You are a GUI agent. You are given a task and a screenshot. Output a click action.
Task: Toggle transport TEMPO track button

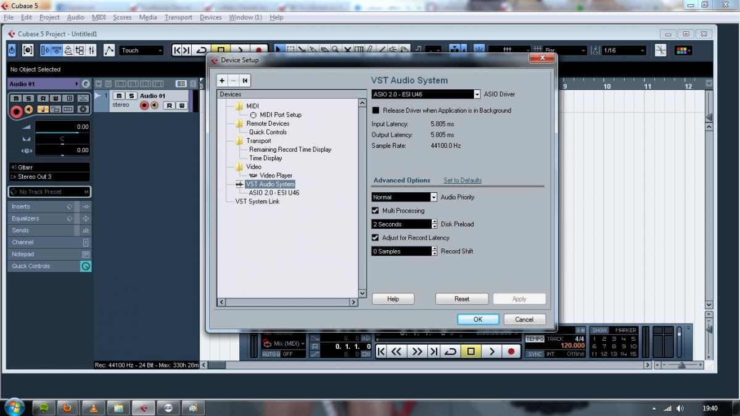[534, 339]
